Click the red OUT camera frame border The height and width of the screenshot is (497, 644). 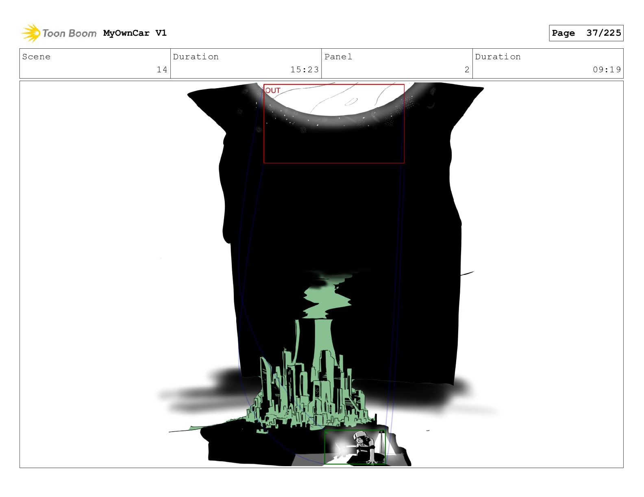point(334,163)
